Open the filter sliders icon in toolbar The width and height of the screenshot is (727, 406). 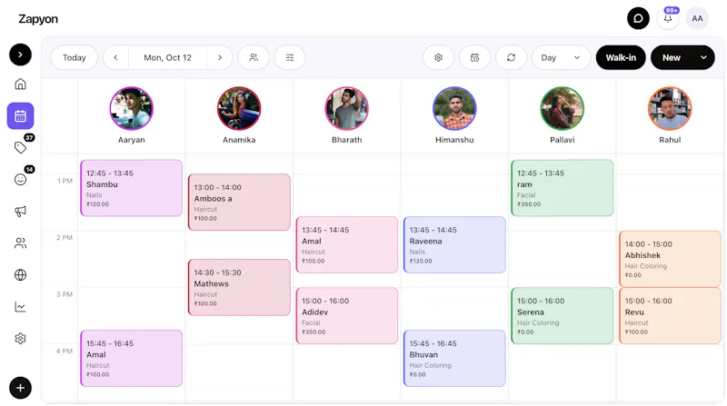[x=290, y=57]
